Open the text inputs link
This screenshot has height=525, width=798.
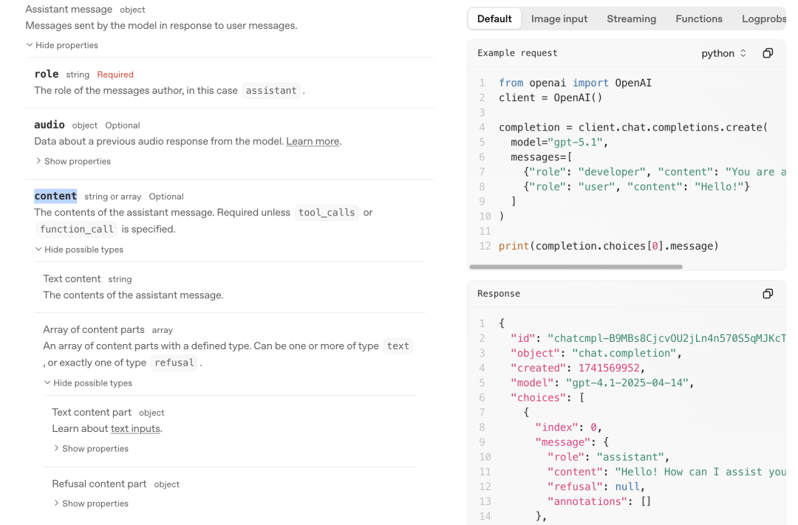click(x=135, y=429)
